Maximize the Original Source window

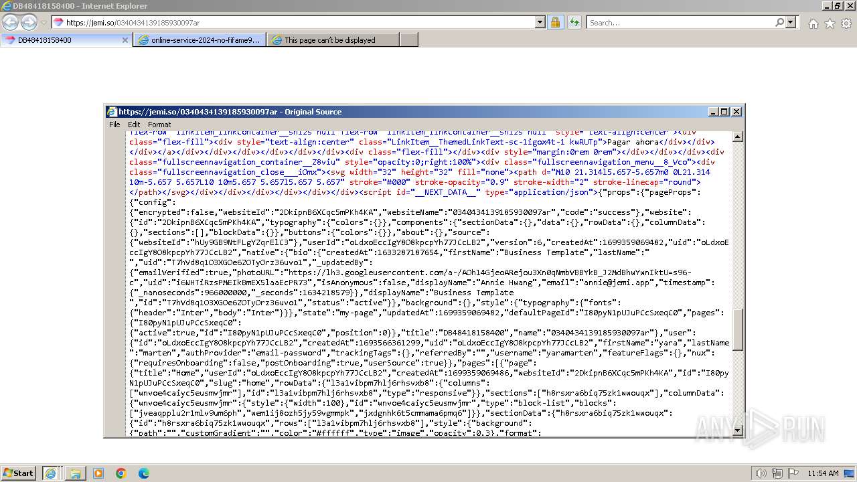pos(724,112)
